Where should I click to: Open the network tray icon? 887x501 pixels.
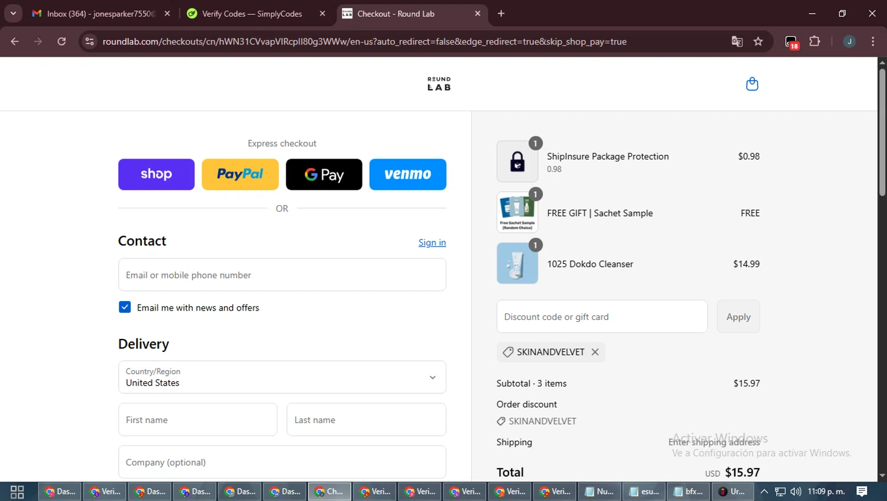(x=781, y=492)
